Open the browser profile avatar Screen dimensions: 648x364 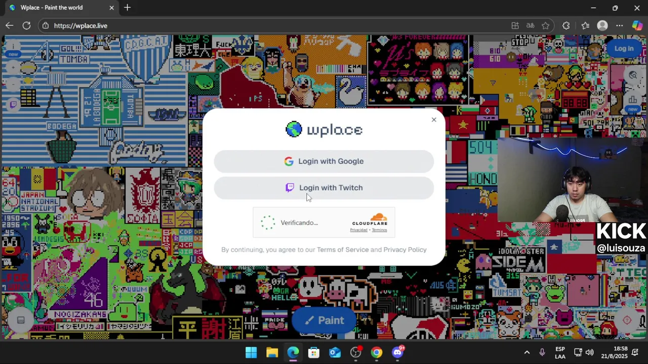click(602, 25)
